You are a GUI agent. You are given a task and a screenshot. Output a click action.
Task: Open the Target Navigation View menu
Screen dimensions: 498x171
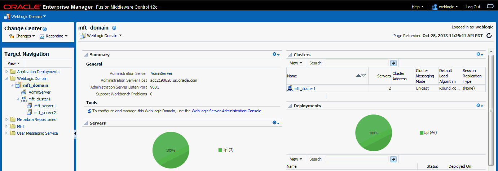tap(14, 63)
